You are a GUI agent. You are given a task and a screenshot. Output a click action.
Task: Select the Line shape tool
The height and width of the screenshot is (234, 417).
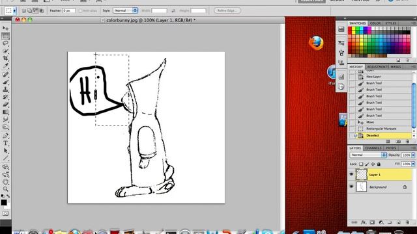point(5,159)
